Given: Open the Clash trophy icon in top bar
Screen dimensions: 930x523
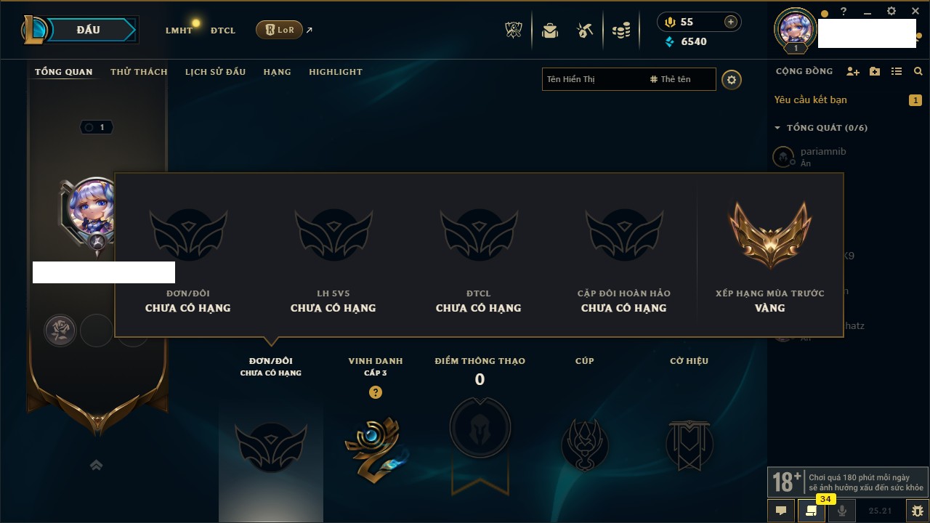Looking at the screenshot, I should point(514,30).
